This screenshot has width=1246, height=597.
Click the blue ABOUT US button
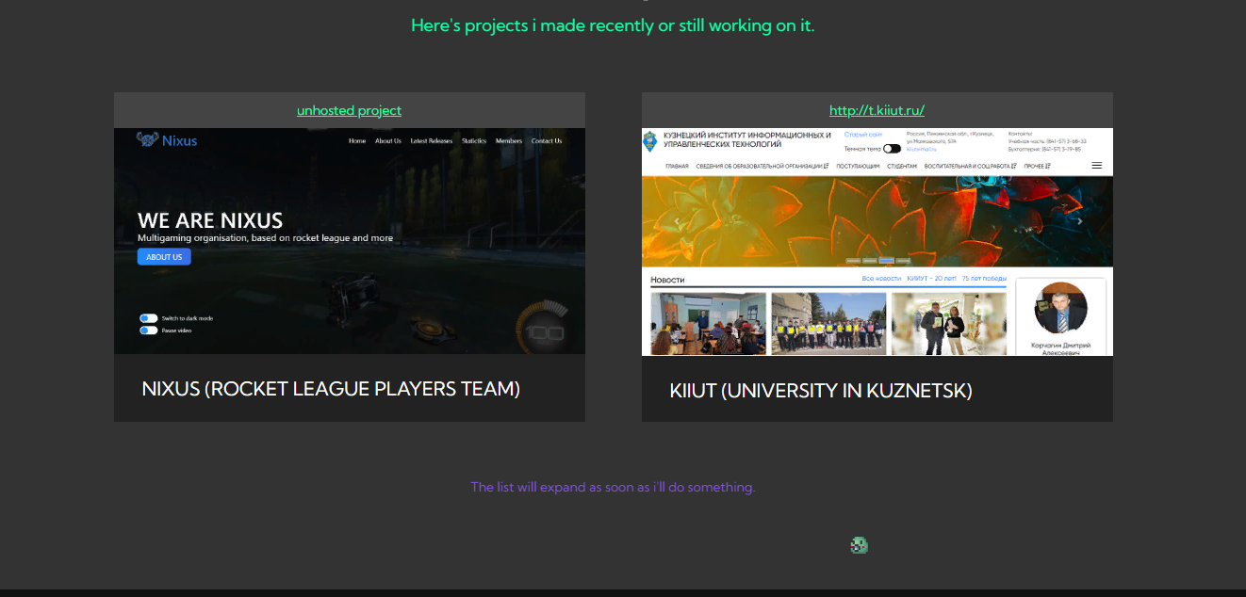(164, 257)
